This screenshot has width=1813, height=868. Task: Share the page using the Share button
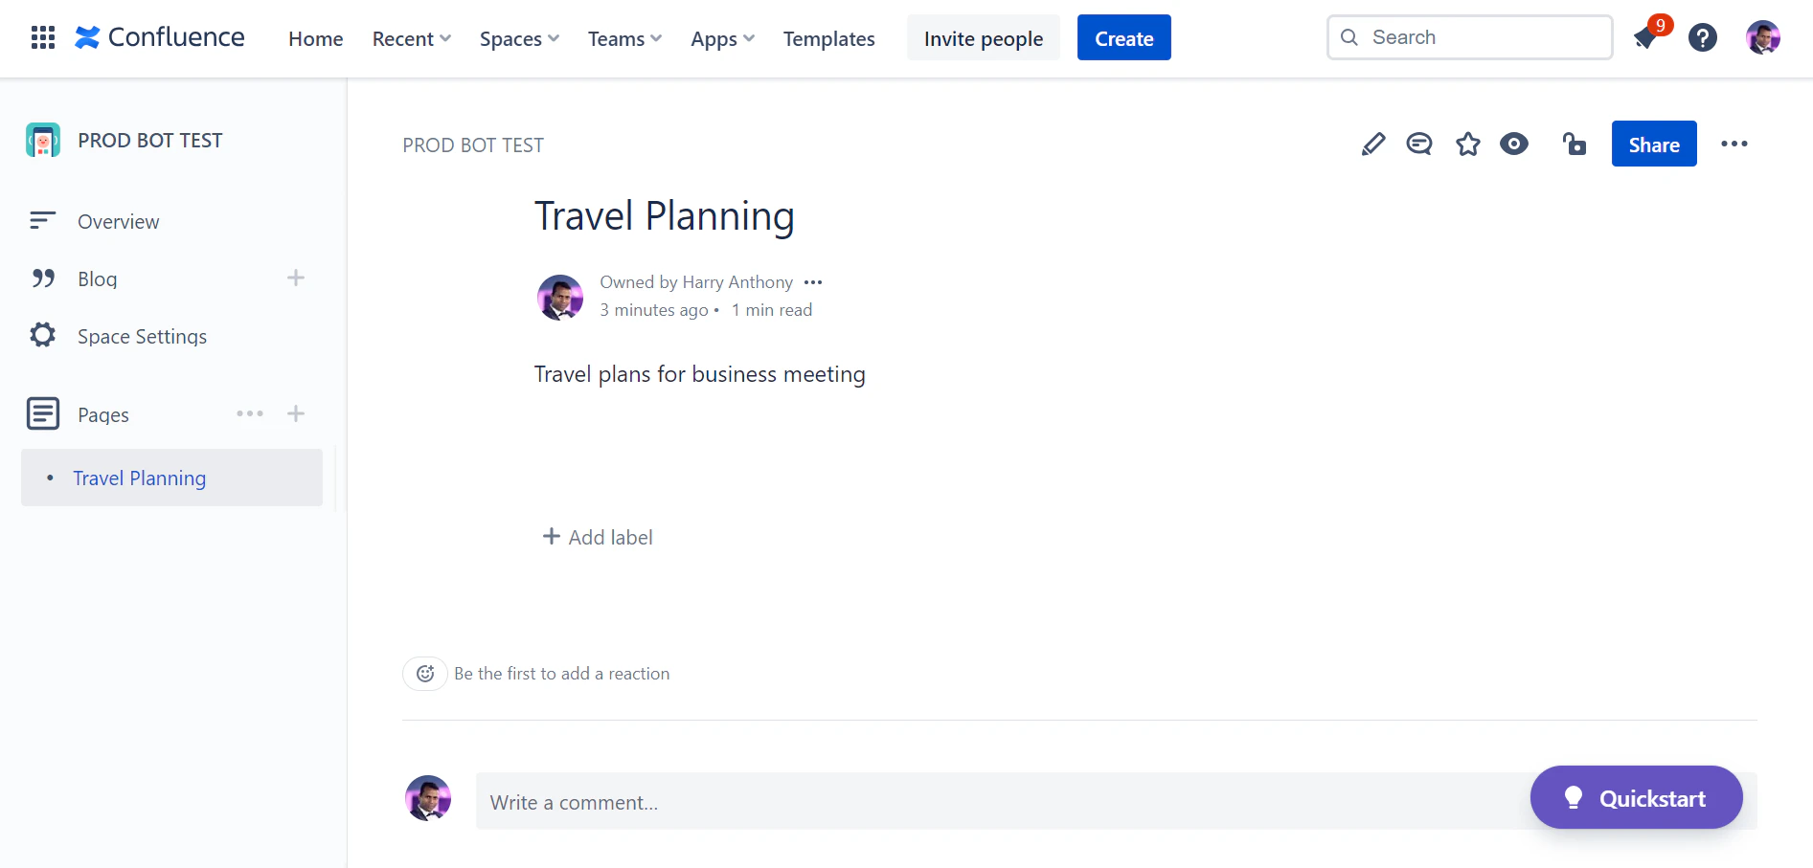[x=1653, y=144]
